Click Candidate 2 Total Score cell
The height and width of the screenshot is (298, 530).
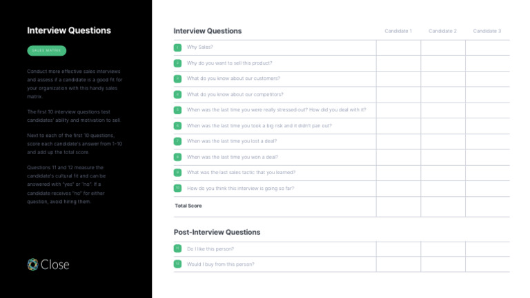coord(443,206)
